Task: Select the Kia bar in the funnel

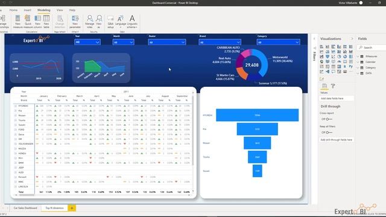Action: [x=258, y=129]
